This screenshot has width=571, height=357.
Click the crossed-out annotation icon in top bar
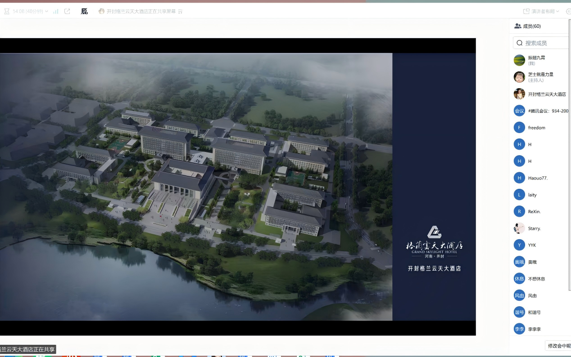tap(84, 11)
